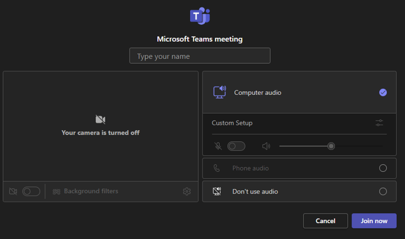
Task: Click the Computer audio monitor icon
Action: click(x=220, y=92)
